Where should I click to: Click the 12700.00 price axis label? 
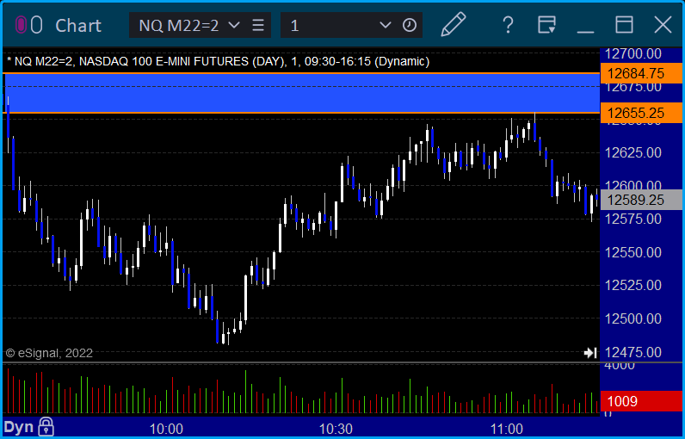coord(633,53)
